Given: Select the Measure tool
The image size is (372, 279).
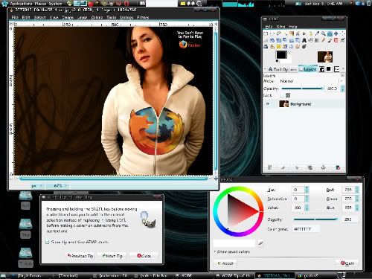Looking at the screenshot, I should (x=330, y=33).
